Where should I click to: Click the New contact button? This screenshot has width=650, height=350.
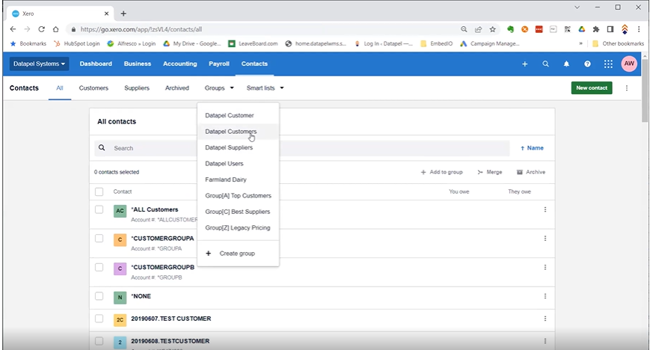pyautogui.click(x=592, y=88)
